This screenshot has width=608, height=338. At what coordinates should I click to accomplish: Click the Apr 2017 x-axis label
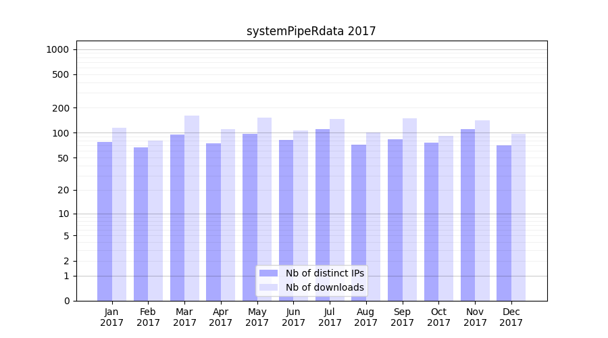(221, 317)
